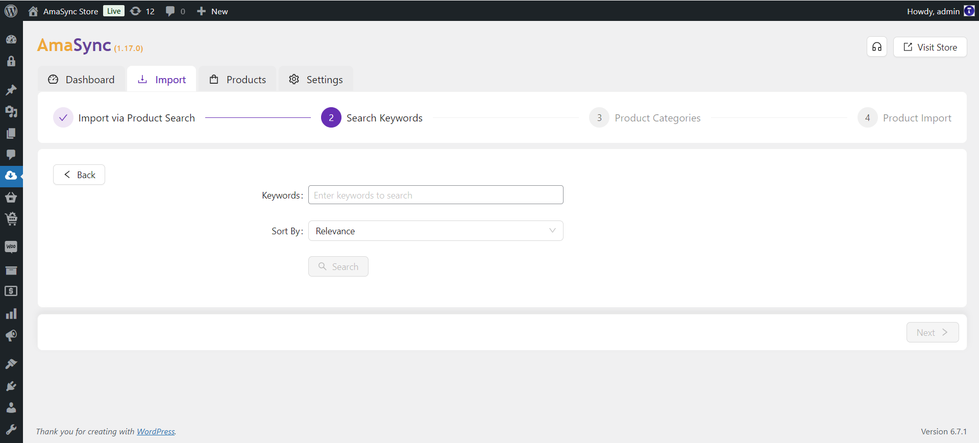Screen dimensions: 979x443
Task: Switch to the Dashboard tab
Action: pyautogui.click(x=81, y=80)
